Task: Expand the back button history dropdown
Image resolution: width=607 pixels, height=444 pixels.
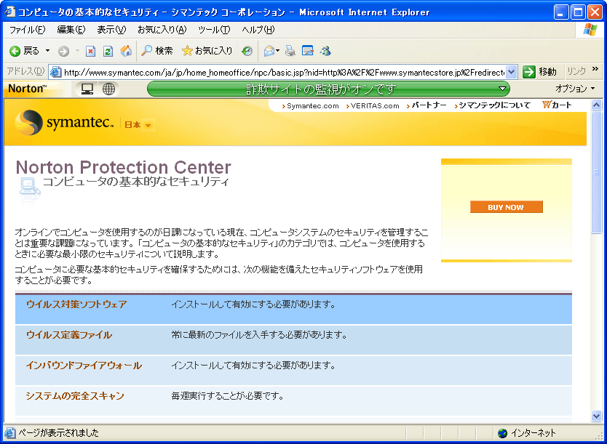Action: 47,51
